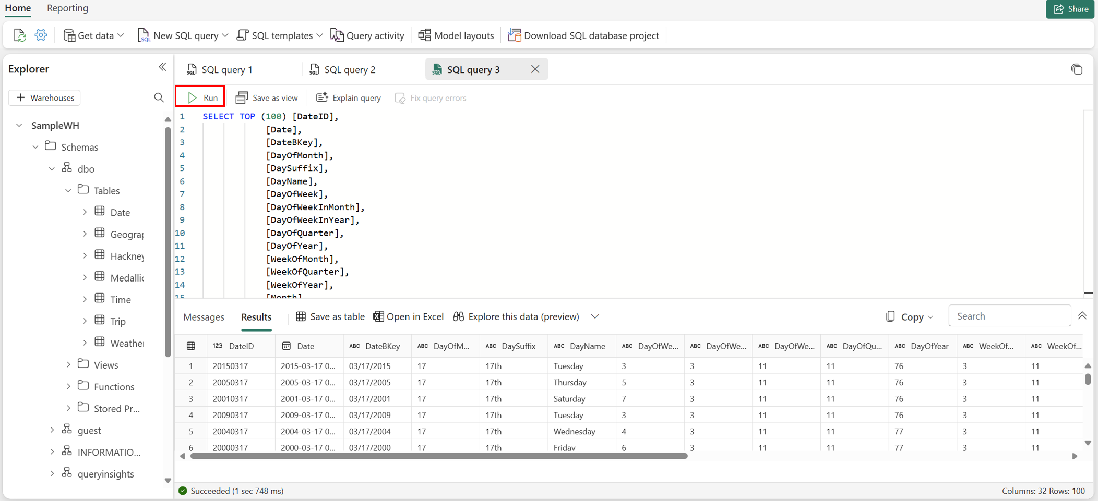The width and height of the screenshot is (1098, 501).
Task: Click the guest schema icon
Action: (x=67, y=429)
